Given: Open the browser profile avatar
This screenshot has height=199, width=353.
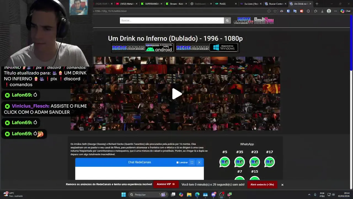Looking at the screenshot, I should [329, 11].
